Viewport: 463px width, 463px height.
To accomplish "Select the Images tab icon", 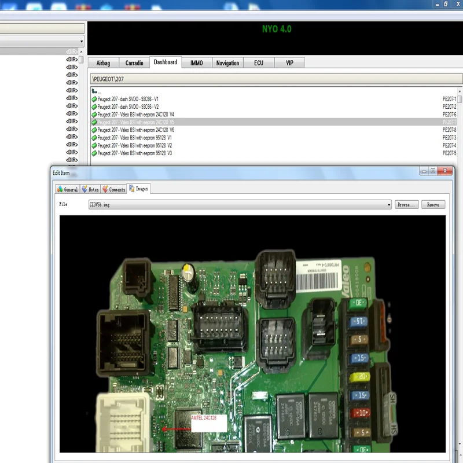I will coord(132,189).
